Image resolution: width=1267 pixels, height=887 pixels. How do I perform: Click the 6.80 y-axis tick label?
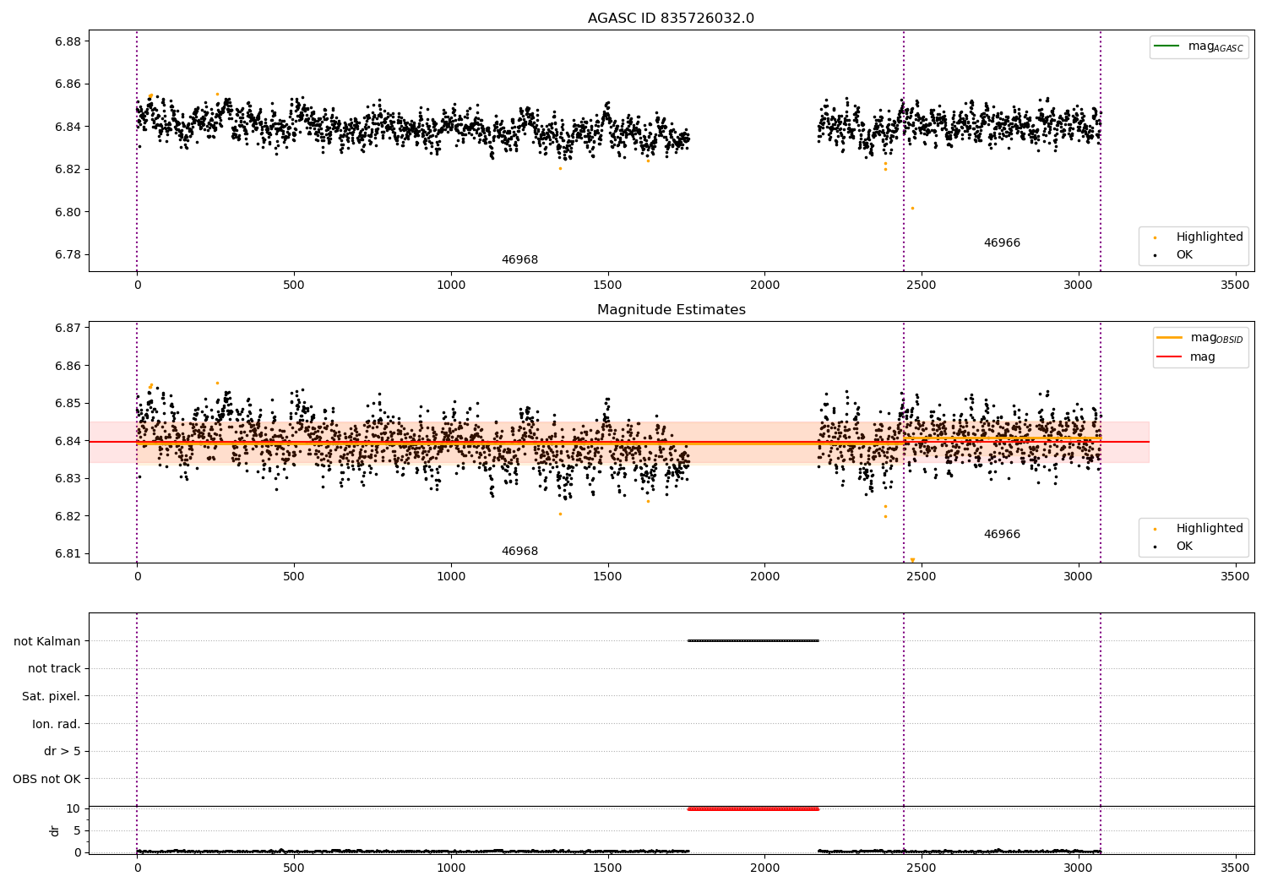click(67, 212)
